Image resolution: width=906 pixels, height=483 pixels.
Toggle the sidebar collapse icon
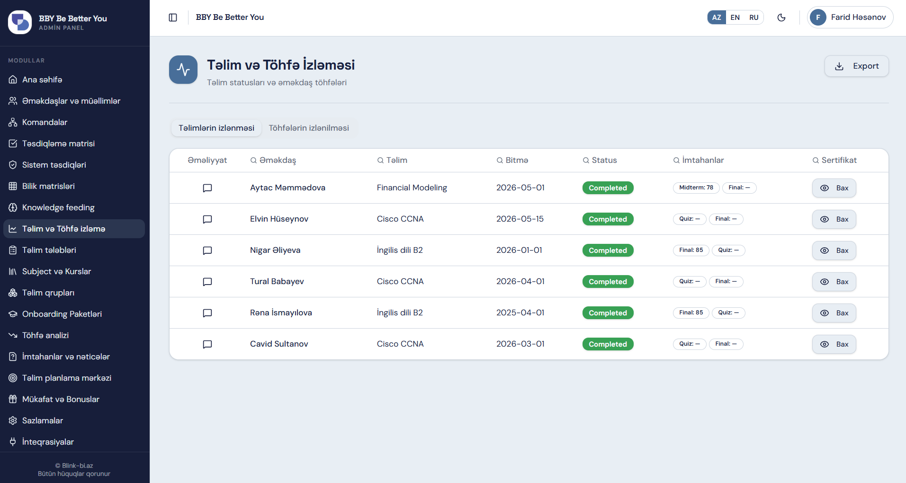point(173,18)
